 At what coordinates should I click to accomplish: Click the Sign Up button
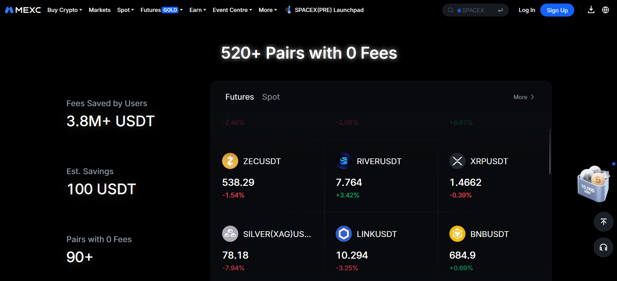click(557, 10)
